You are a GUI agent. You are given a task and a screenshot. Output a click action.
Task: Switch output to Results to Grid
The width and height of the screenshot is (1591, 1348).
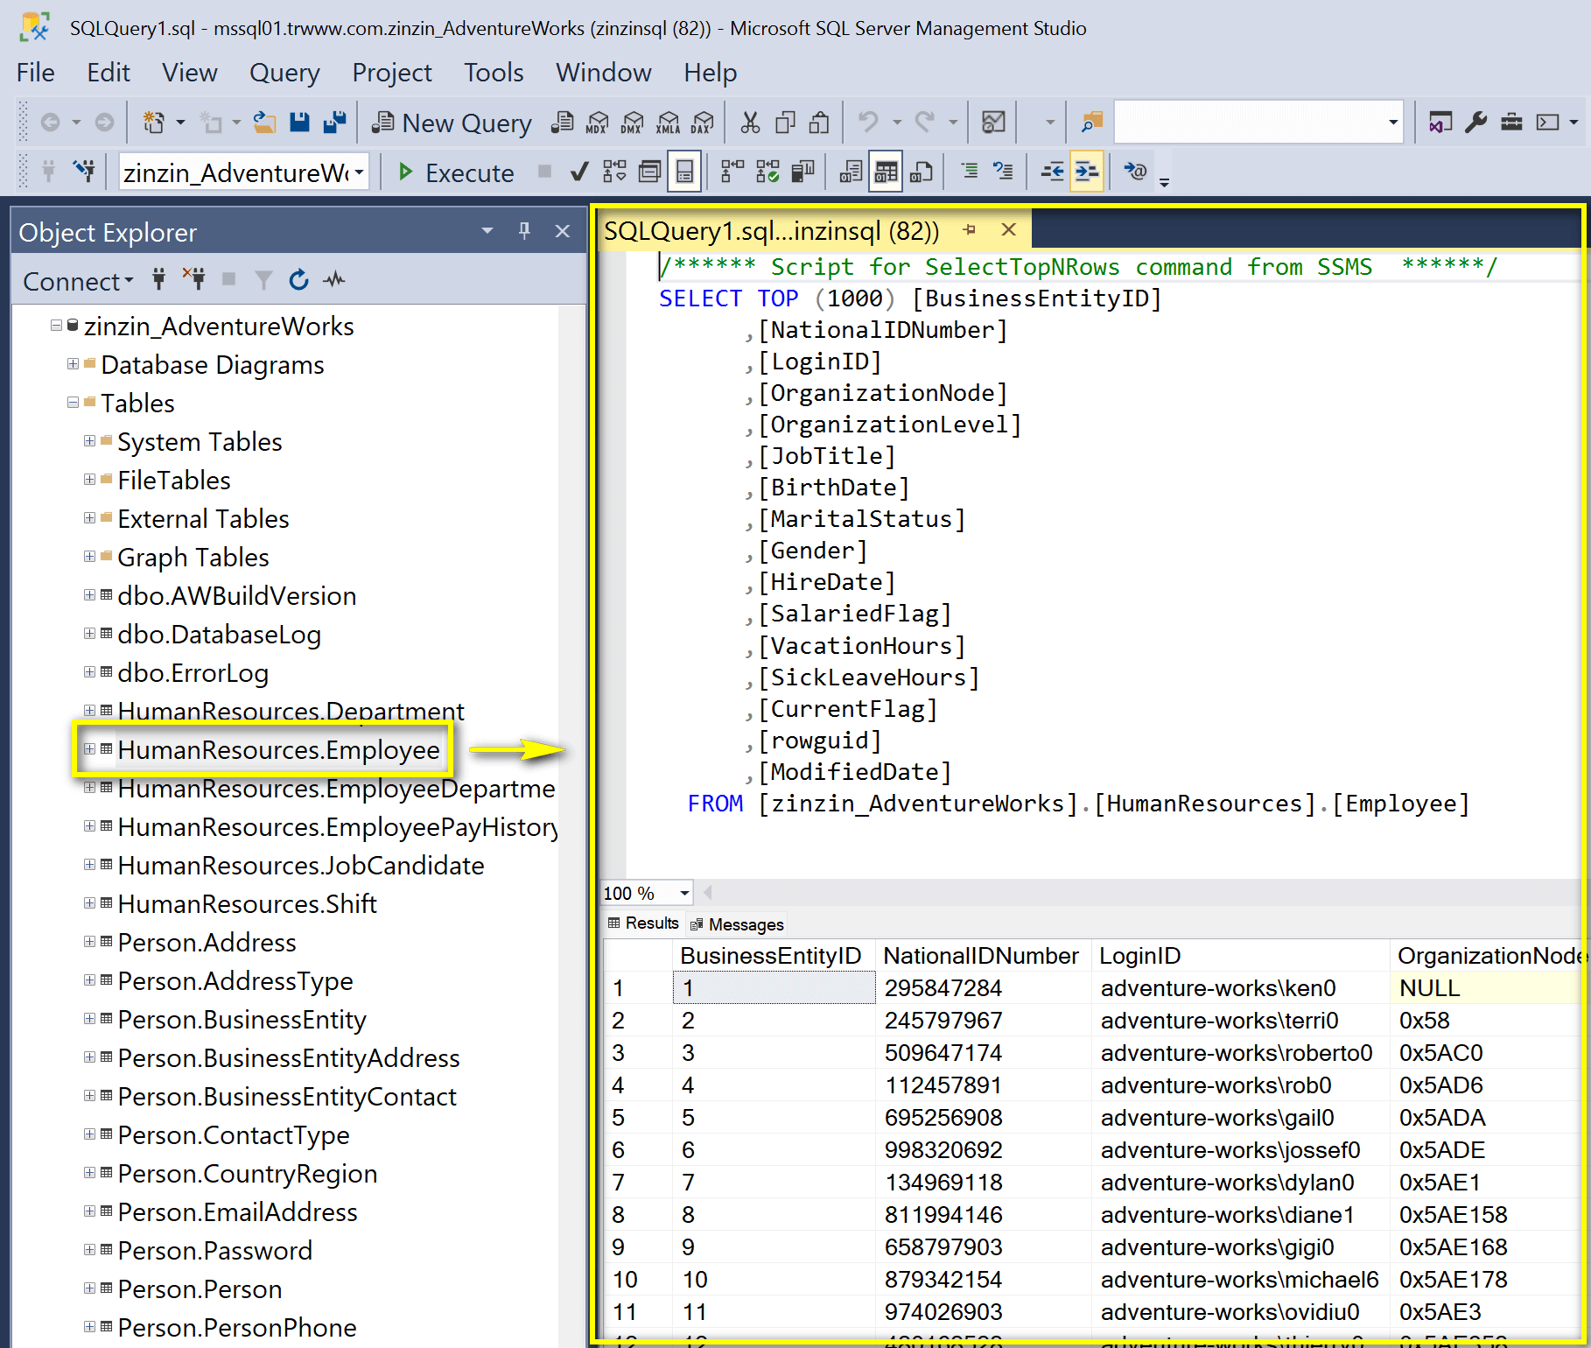[x=886, y=172]
